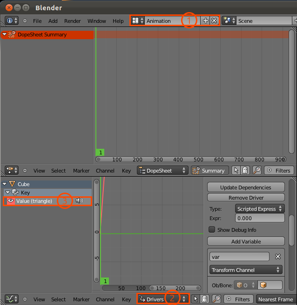
Task: Click the DopeSheet Summary icon
Action: tap(12, 35)
